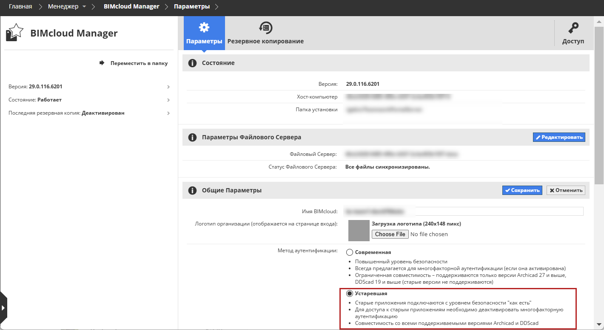Viewport: 604px width, 330px height.
Task: Click the BIMcloud Manager star-and-tag icon
Action: click(x=14, y=33)
